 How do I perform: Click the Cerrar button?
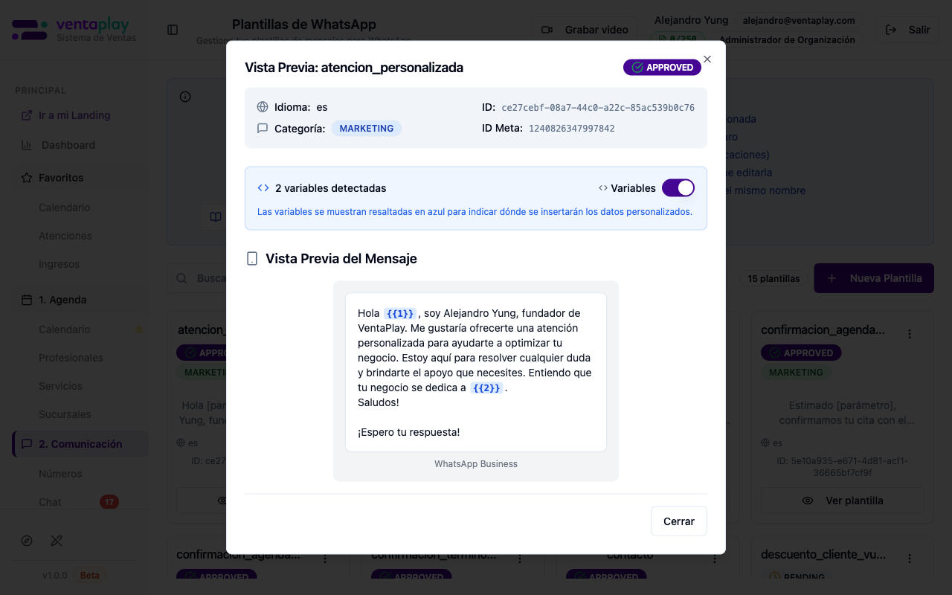coord(678,521)
